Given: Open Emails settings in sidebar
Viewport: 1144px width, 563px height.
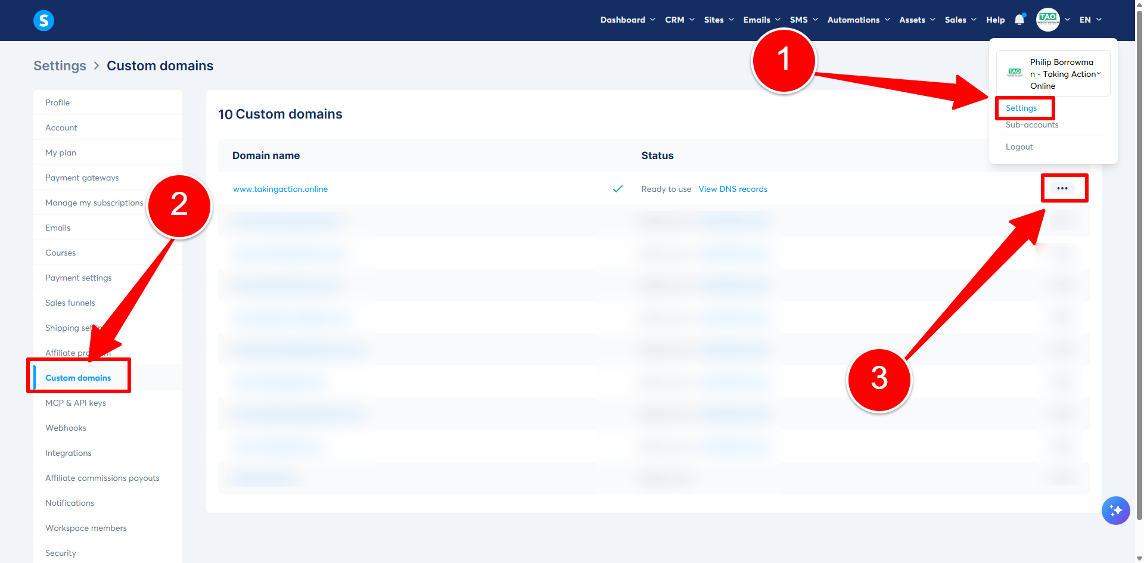Looking at the screenshot, I should [x=108, y=228].
